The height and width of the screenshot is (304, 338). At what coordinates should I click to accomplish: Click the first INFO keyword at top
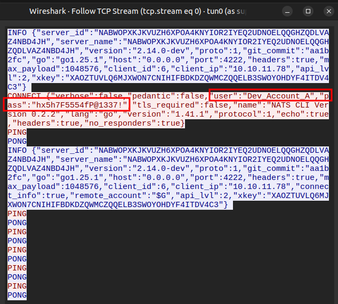pyautogui.click(x=15, y=33)
